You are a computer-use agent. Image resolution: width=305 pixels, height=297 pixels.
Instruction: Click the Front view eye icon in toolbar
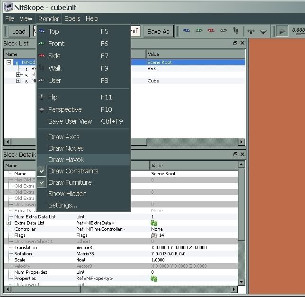[x=199, y=31]
